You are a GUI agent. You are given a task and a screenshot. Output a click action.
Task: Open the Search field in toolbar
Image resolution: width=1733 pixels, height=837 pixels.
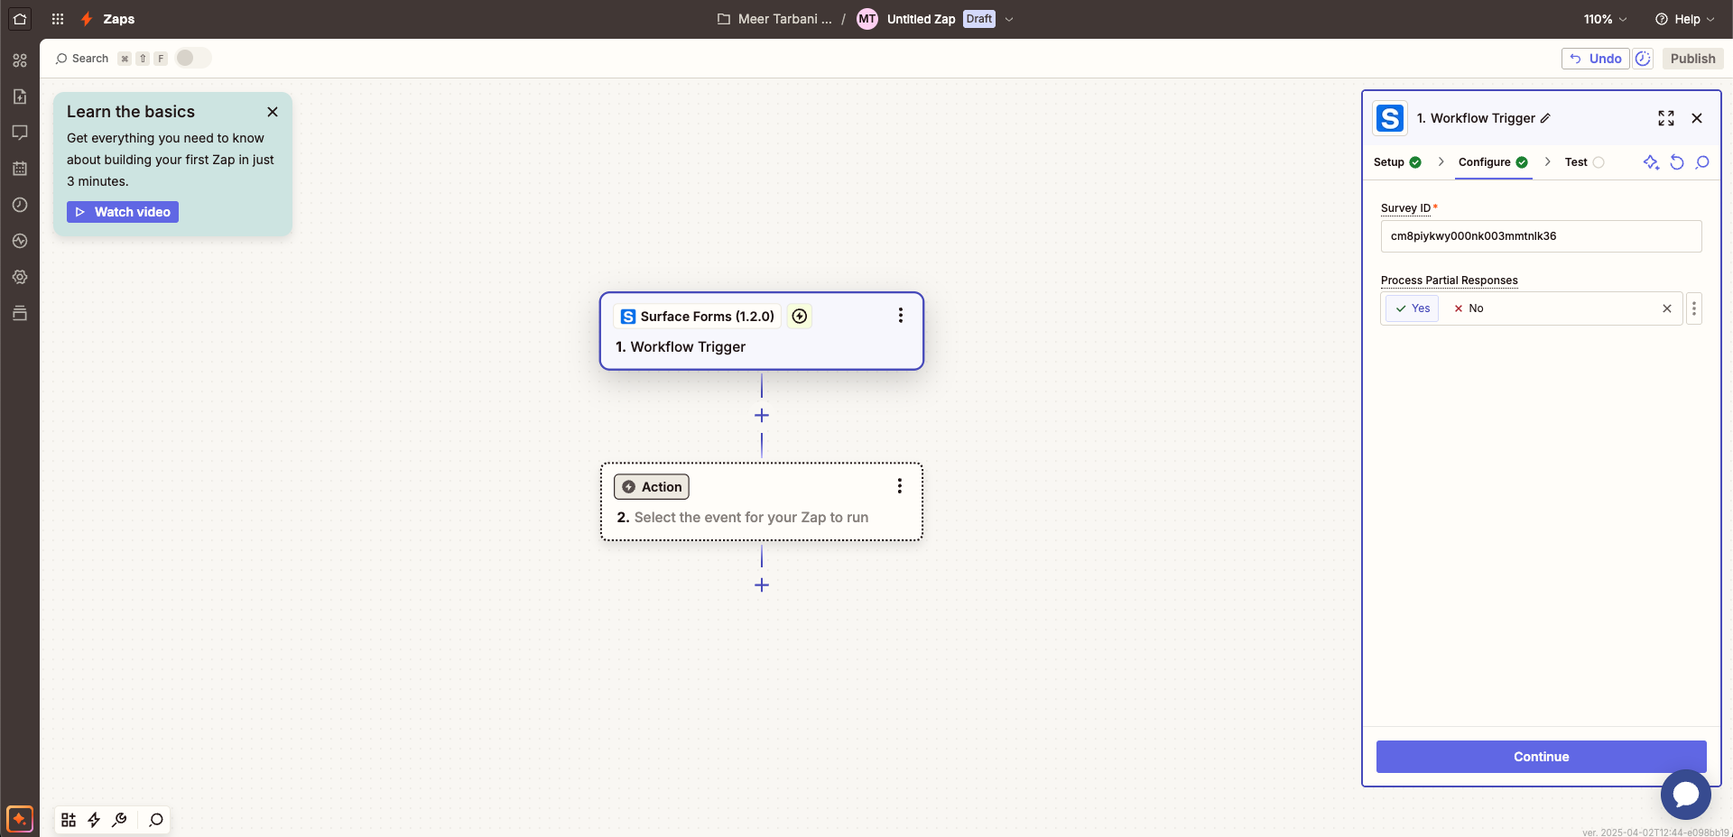pyautogui.click(x=82, y=59)
